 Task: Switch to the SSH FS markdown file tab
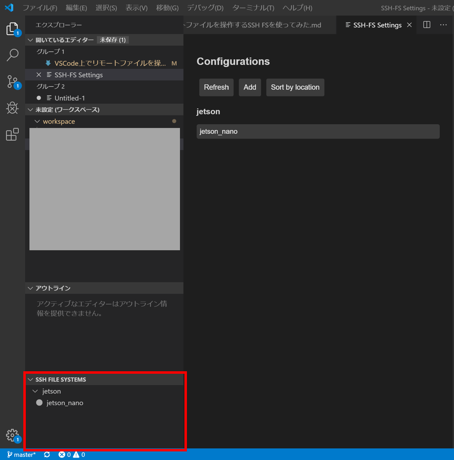coord(259,25)
